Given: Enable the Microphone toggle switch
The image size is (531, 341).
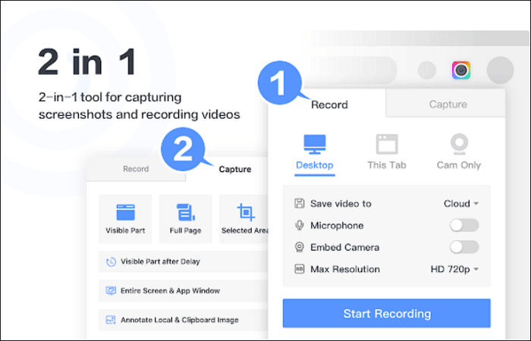Looking at the screenshot, I should 463,225.
